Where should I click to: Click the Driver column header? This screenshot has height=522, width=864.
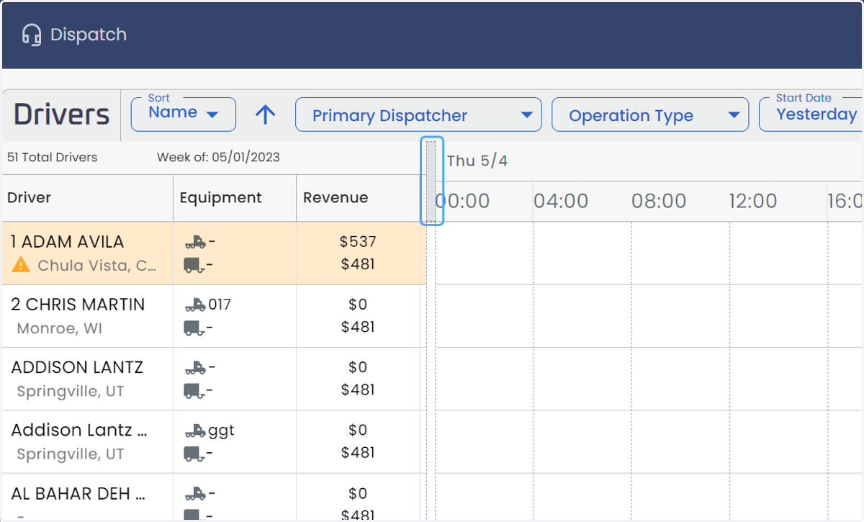tap(87, 198)
